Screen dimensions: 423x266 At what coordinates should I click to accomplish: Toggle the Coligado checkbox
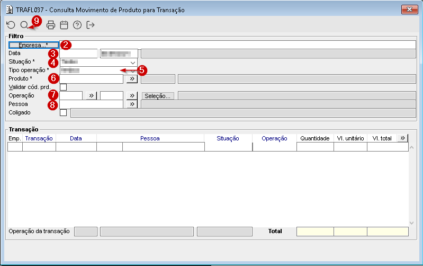tap(63, 113)
